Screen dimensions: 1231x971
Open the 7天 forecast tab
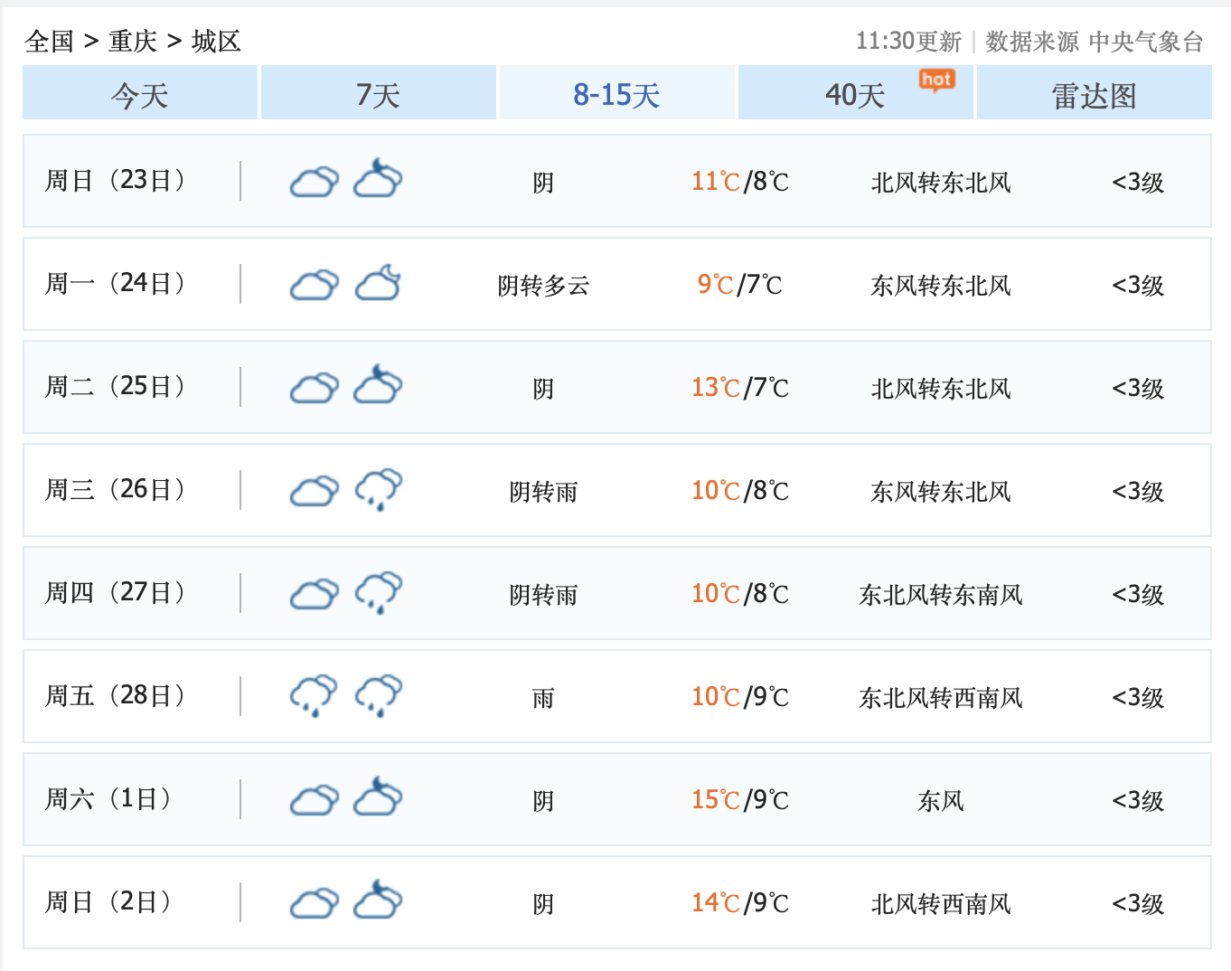point(378,94)
